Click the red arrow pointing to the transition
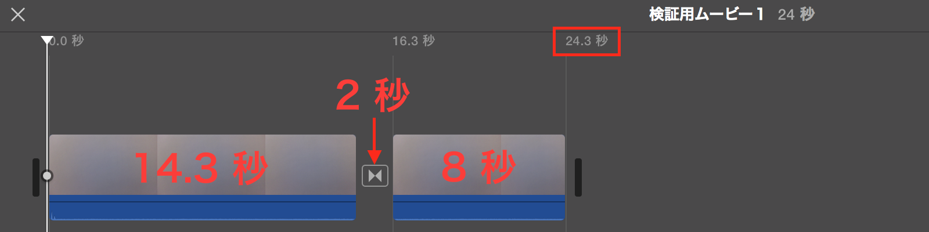929x232 pixels. point(375,140)
